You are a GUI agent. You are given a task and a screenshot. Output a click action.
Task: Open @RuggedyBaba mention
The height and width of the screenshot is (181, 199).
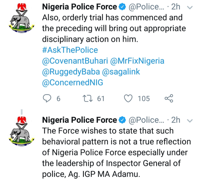pyautogui.click(x=71, y=72)
